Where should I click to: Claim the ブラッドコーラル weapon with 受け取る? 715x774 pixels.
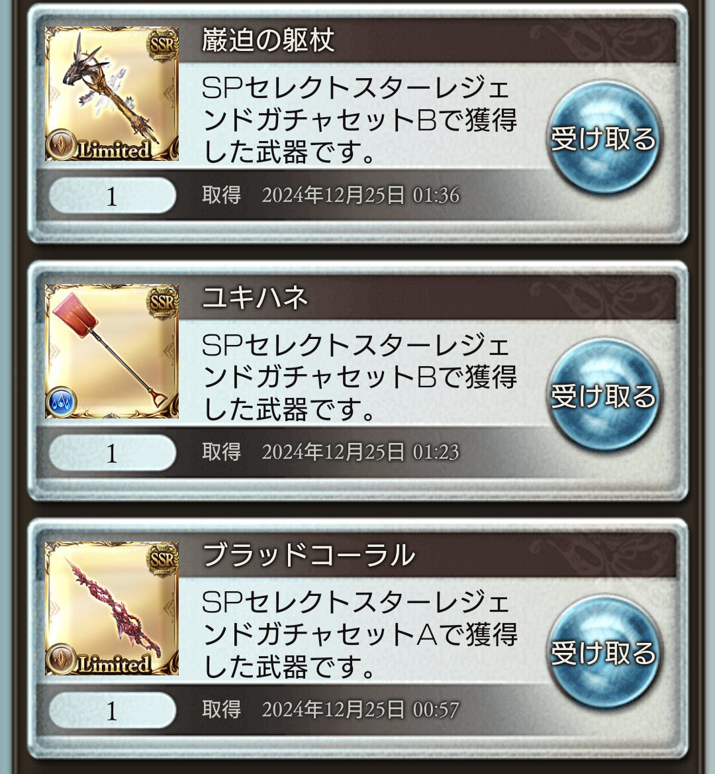click(x=604, y=653)
